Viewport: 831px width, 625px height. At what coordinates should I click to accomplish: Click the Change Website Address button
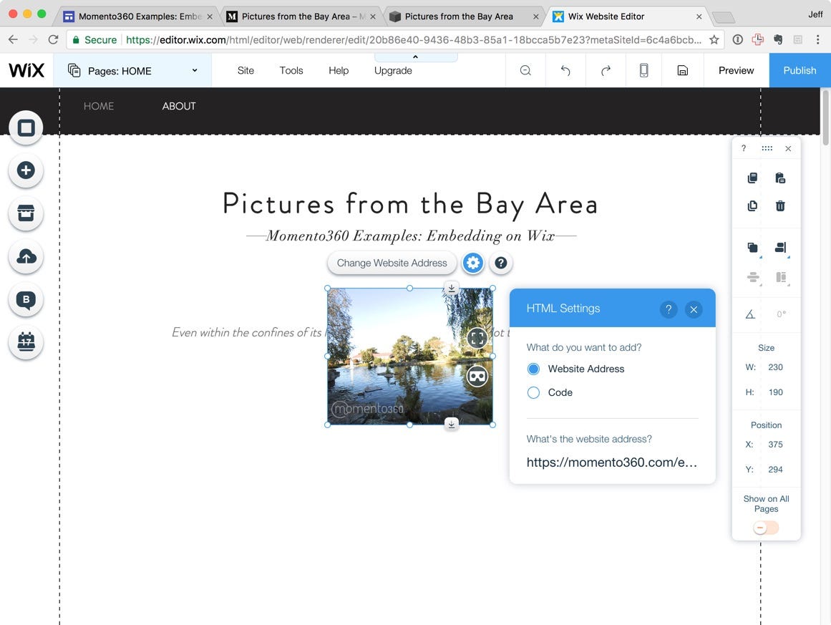click(392, 263)
